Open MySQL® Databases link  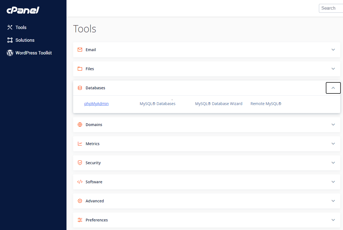157,104
